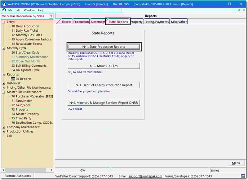Collapse the Entry tree section

click(4, 22)
